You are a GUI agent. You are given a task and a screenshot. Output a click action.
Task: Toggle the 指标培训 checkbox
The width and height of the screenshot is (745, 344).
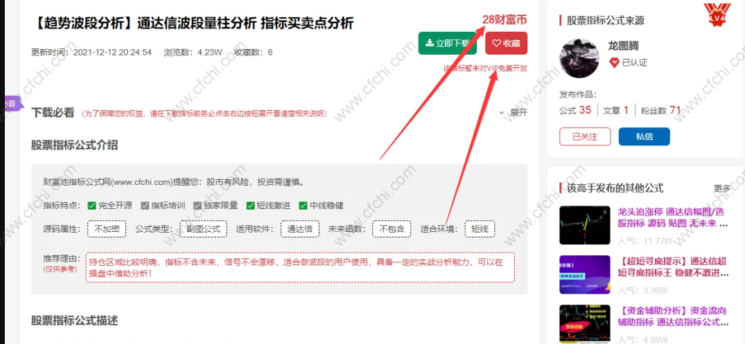[145, 206]
